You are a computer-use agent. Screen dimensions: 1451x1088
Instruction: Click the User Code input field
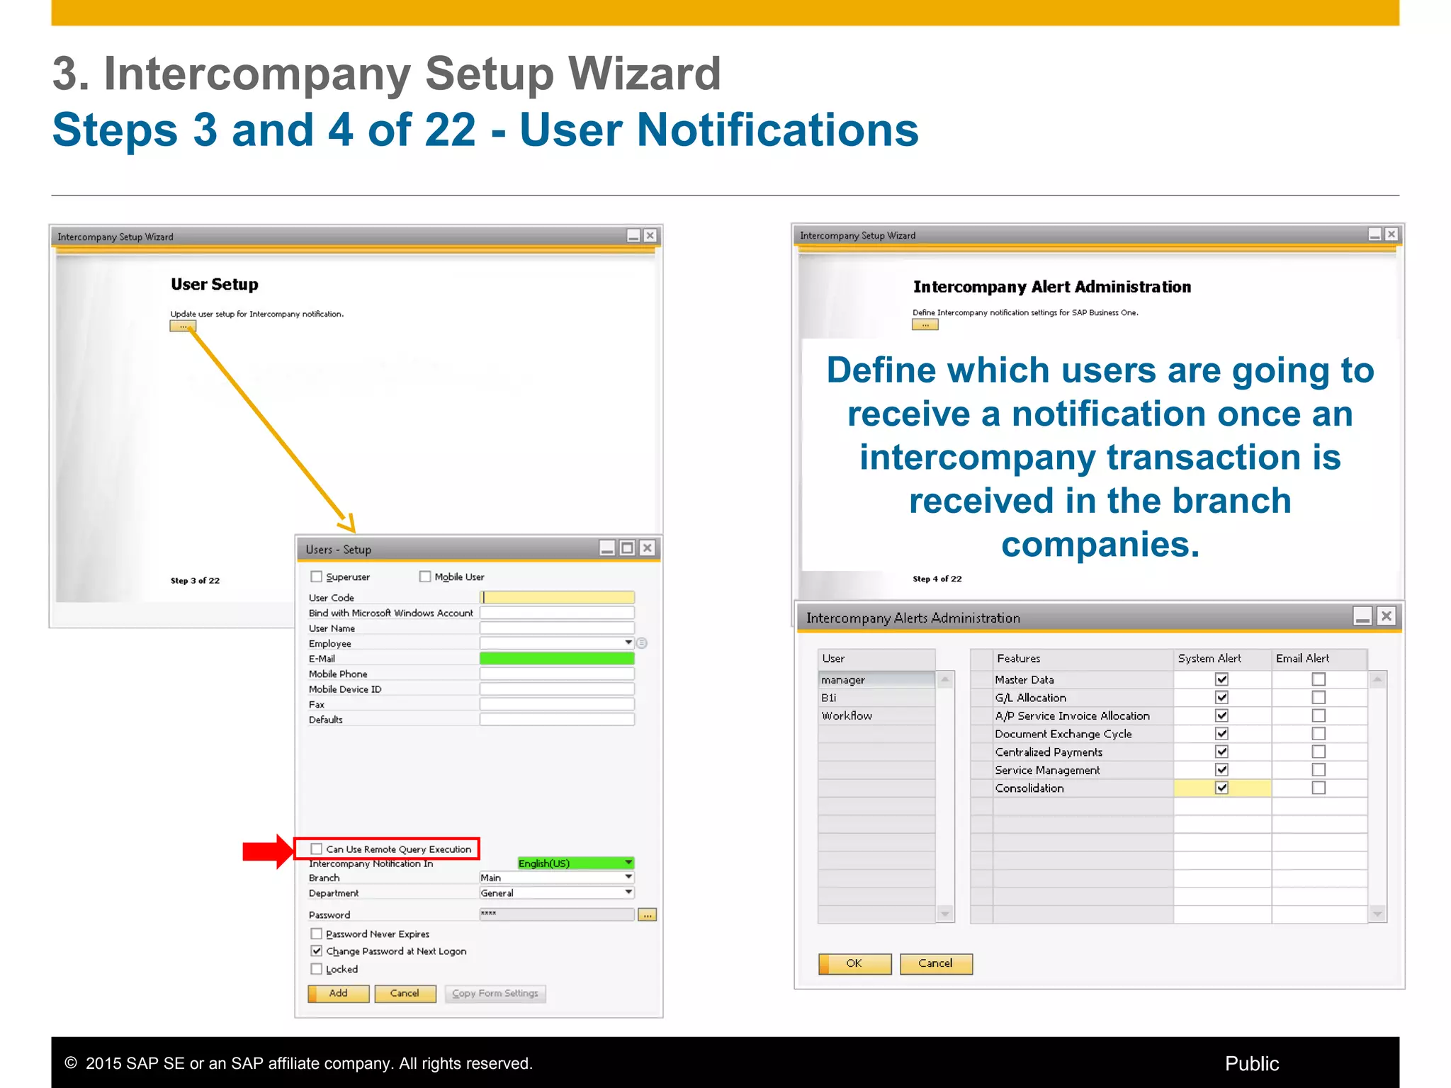pyautogui.click(x=557, y=598)
